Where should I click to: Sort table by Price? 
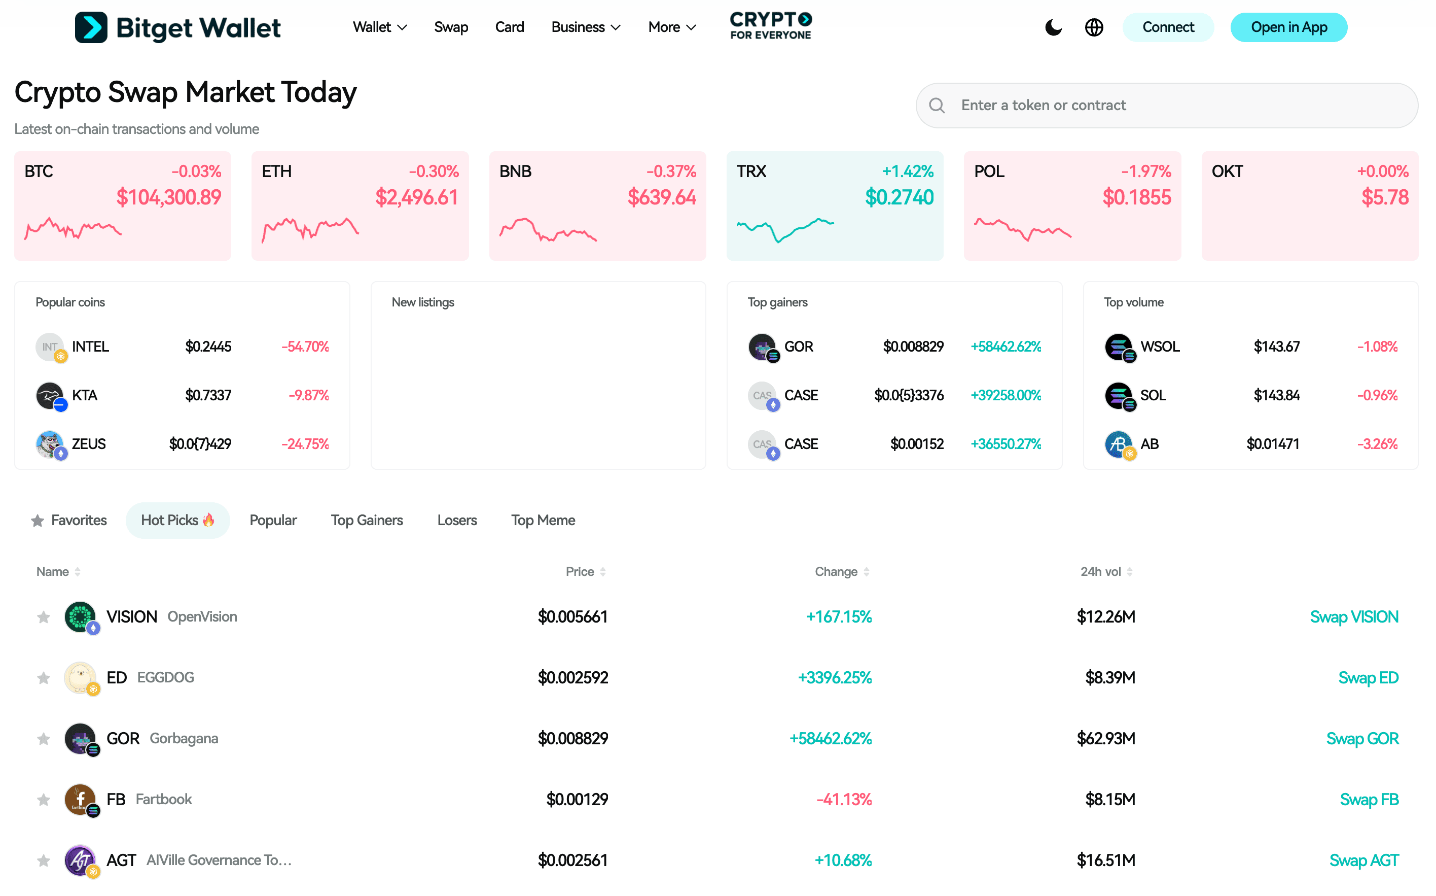[x=586, y=572]
